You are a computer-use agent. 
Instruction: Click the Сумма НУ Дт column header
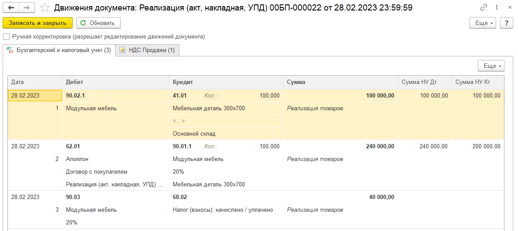(x=424, y=82)
